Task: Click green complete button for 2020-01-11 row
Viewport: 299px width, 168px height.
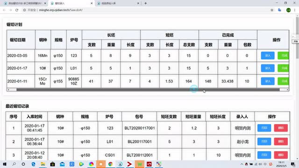Action: click(x=284, y=81)
